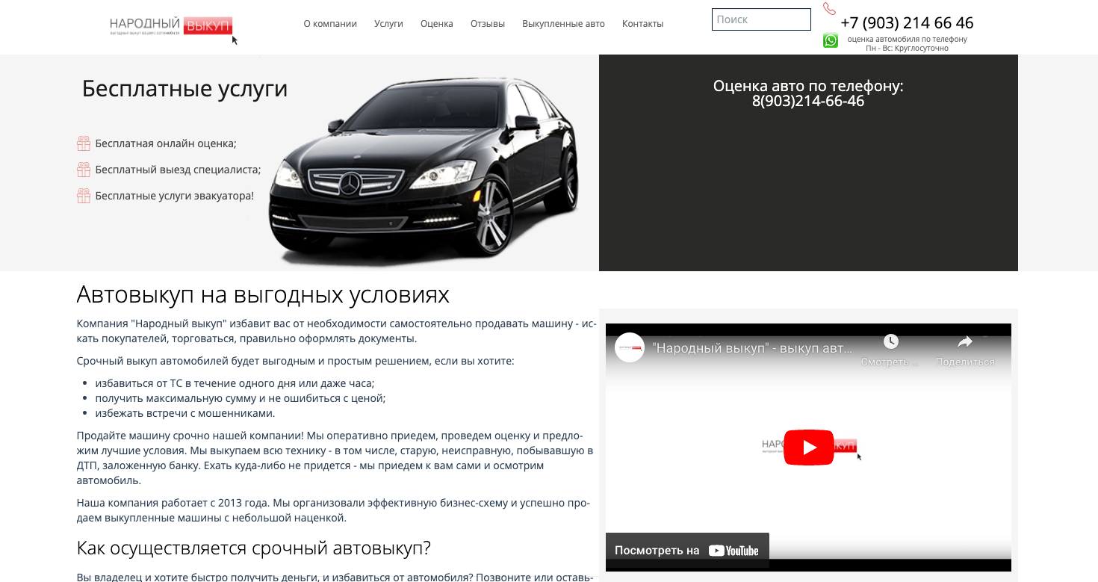Image resolution: width=1098 pixels, height=582 pixels.
Task: Click the red phone handset icon
Action: (829, 9)
